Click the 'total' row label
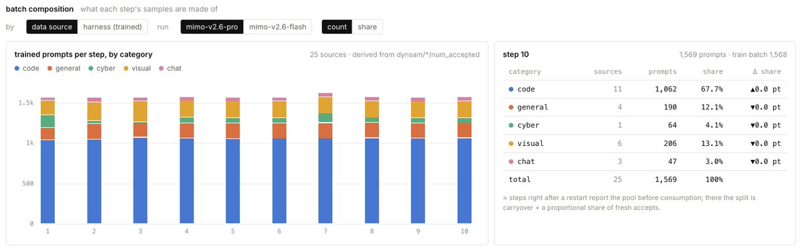The width and height of the screenshot is (801, 250). (519, 179)
